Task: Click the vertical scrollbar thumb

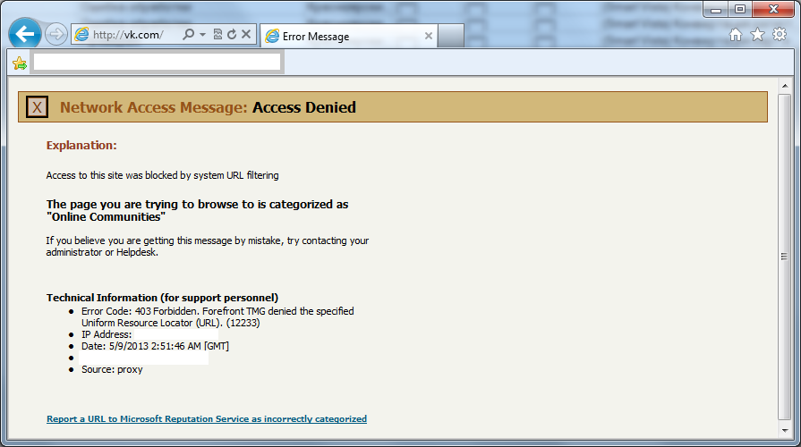Action: (x=784, y=255)
